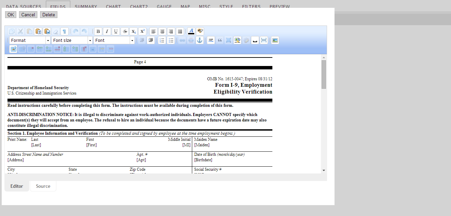This screenshot has width=451, height=216.
Task: Click the Paste as plain text icon
Action: click(x=38, y=31)
